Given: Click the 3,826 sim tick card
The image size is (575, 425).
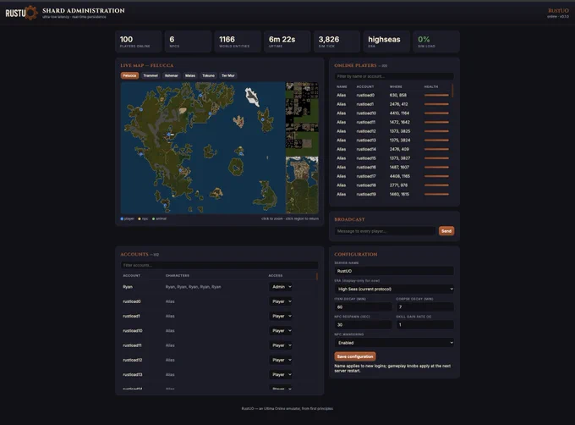Looking at the screenshot, I should (337, 41).
